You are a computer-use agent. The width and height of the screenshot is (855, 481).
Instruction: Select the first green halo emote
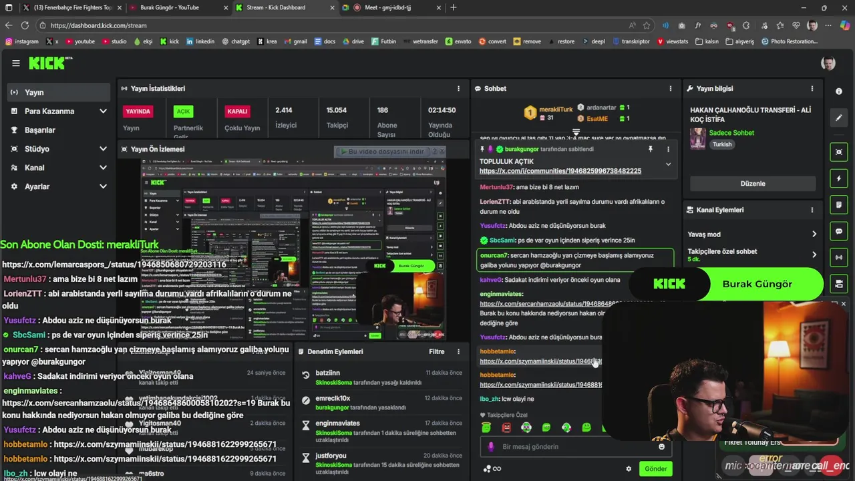click(x=486, y=428)
